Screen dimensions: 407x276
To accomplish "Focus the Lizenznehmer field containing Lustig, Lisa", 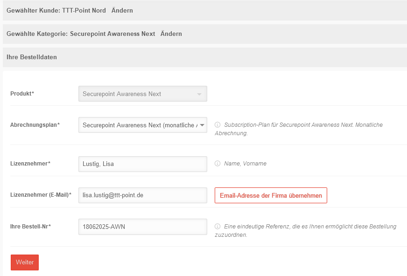I will coord(142,164).
